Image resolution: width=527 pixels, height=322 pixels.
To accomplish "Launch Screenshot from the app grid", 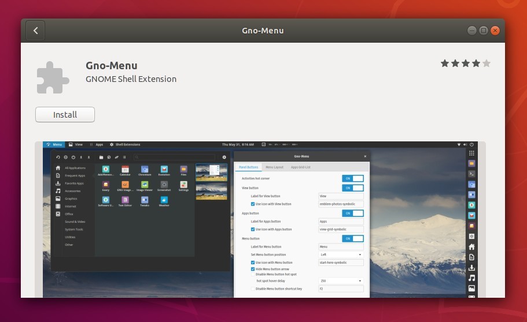I will pos(164,186).
